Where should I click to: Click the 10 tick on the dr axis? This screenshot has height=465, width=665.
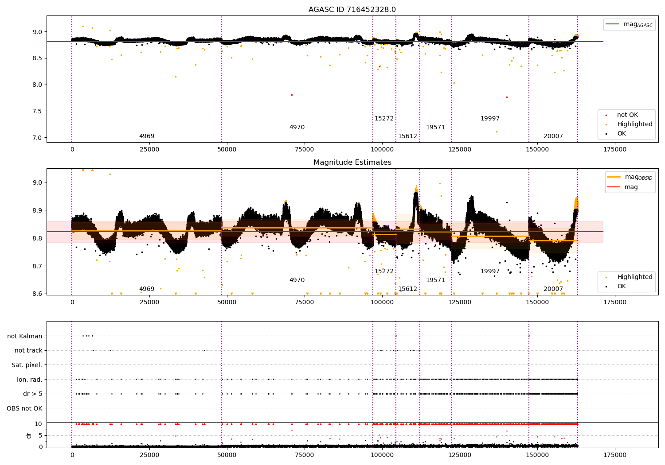[x=39, y=424]
